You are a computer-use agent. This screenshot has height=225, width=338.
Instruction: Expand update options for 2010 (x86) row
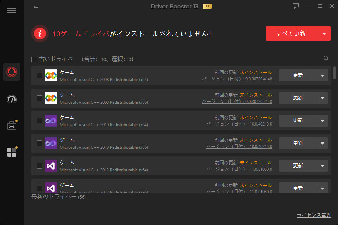[322, 144]
